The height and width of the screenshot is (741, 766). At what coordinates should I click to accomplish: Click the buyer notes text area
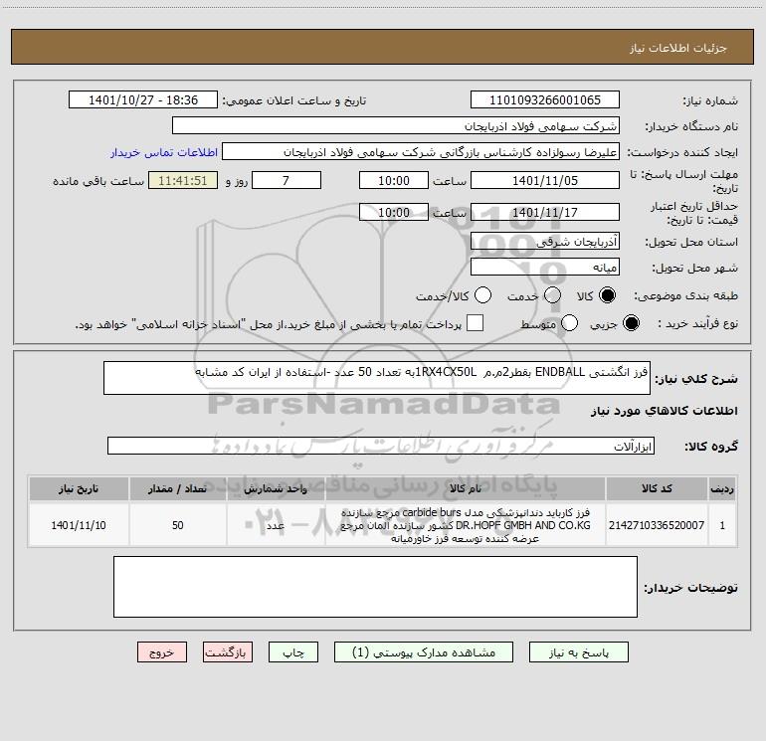pos(375,587)
